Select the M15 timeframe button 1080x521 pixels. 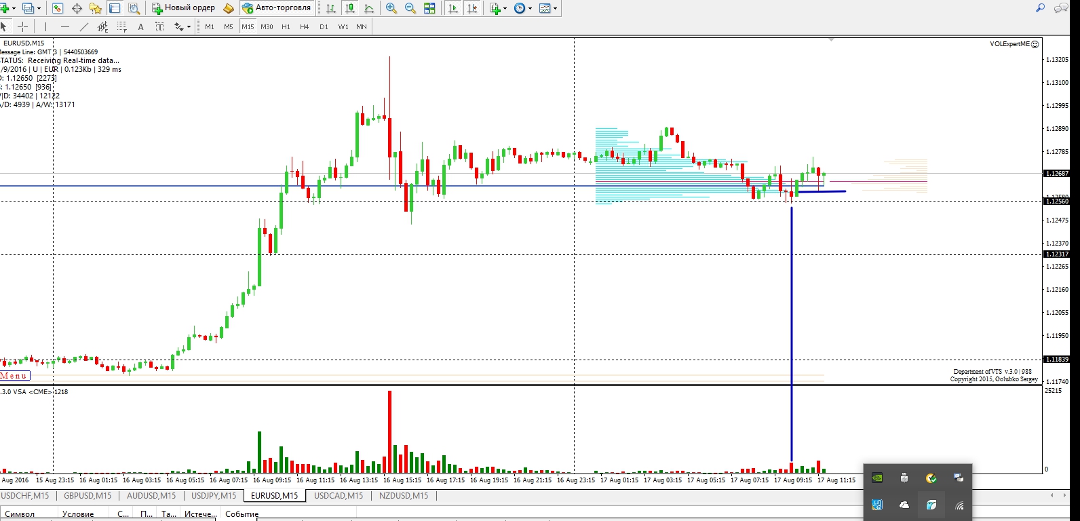(x=248, y=26)
